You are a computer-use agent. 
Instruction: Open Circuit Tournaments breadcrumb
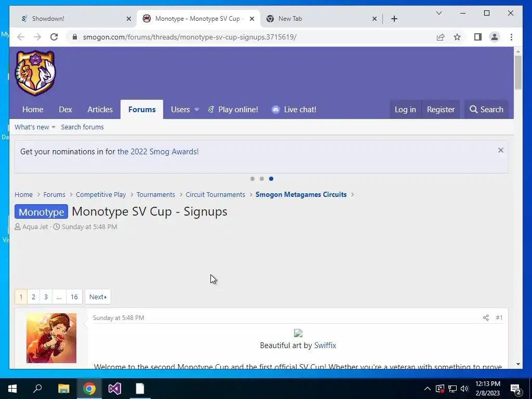(x=215, y=195)
